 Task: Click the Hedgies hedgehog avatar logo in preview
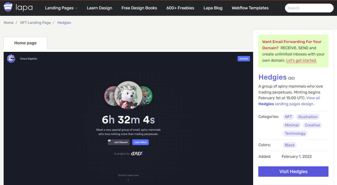tap(11, 59)
